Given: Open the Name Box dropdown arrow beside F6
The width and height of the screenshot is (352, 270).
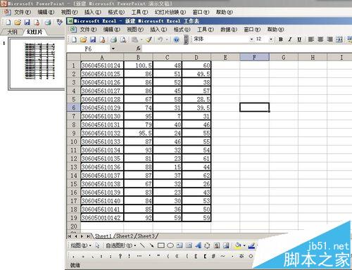Looking at the screenshot, I should [113, 49].
